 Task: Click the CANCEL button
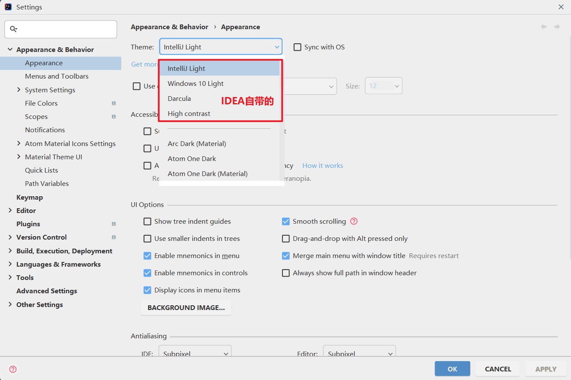pyautogui.click(x=498, y=369)
